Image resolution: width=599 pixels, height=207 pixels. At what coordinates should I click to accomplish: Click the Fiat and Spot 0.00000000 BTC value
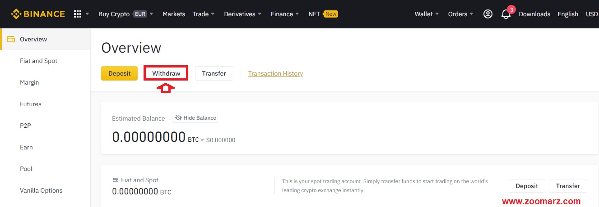142,192
